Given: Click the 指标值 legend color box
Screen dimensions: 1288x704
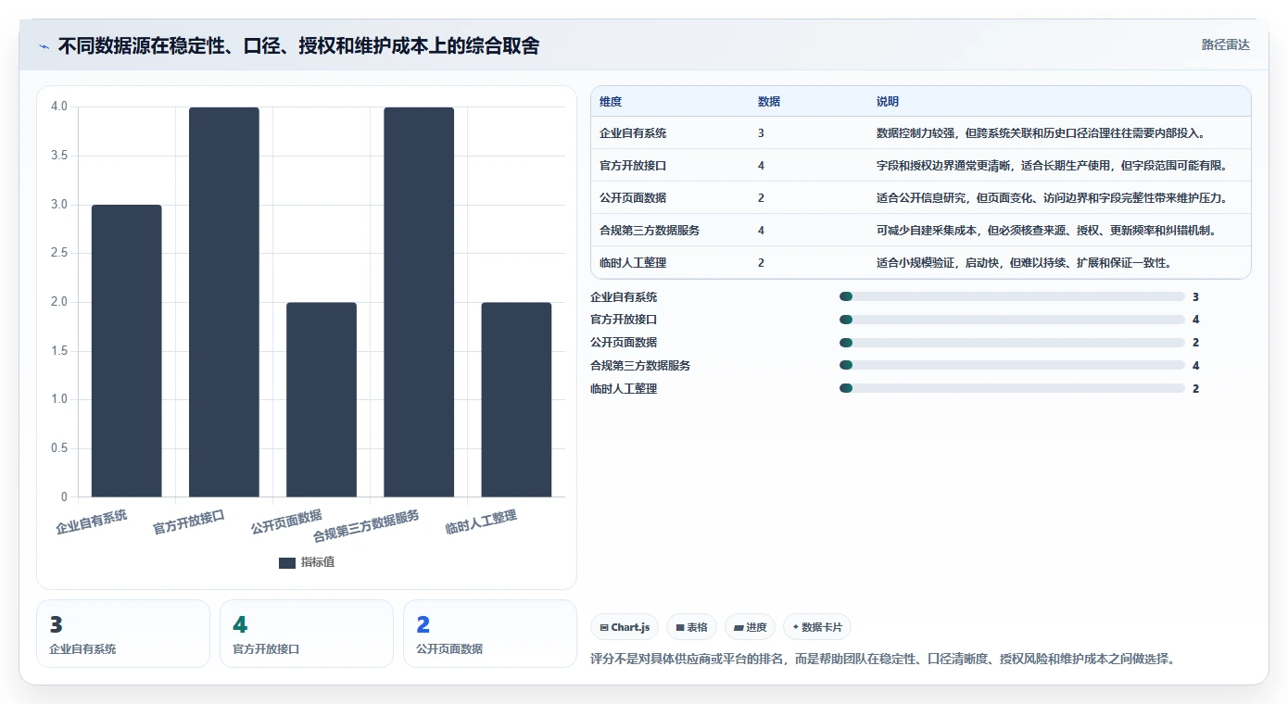Looking at the screenshot, I should 287,563.
